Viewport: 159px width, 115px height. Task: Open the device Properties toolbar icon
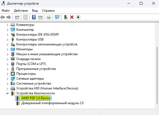pos(25,17)
